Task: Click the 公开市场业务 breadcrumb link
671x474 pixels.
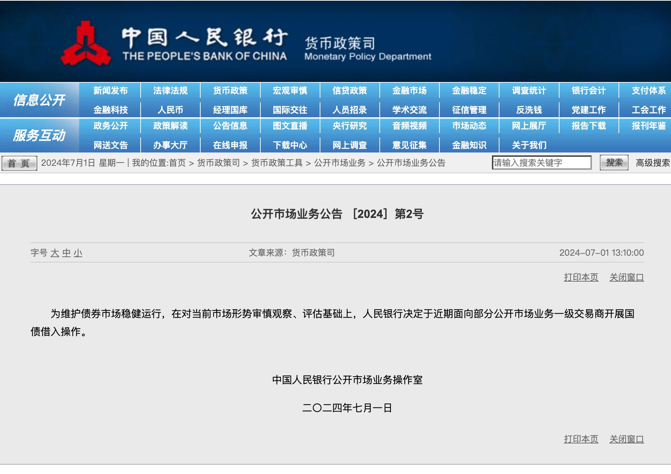Action: 340,163
